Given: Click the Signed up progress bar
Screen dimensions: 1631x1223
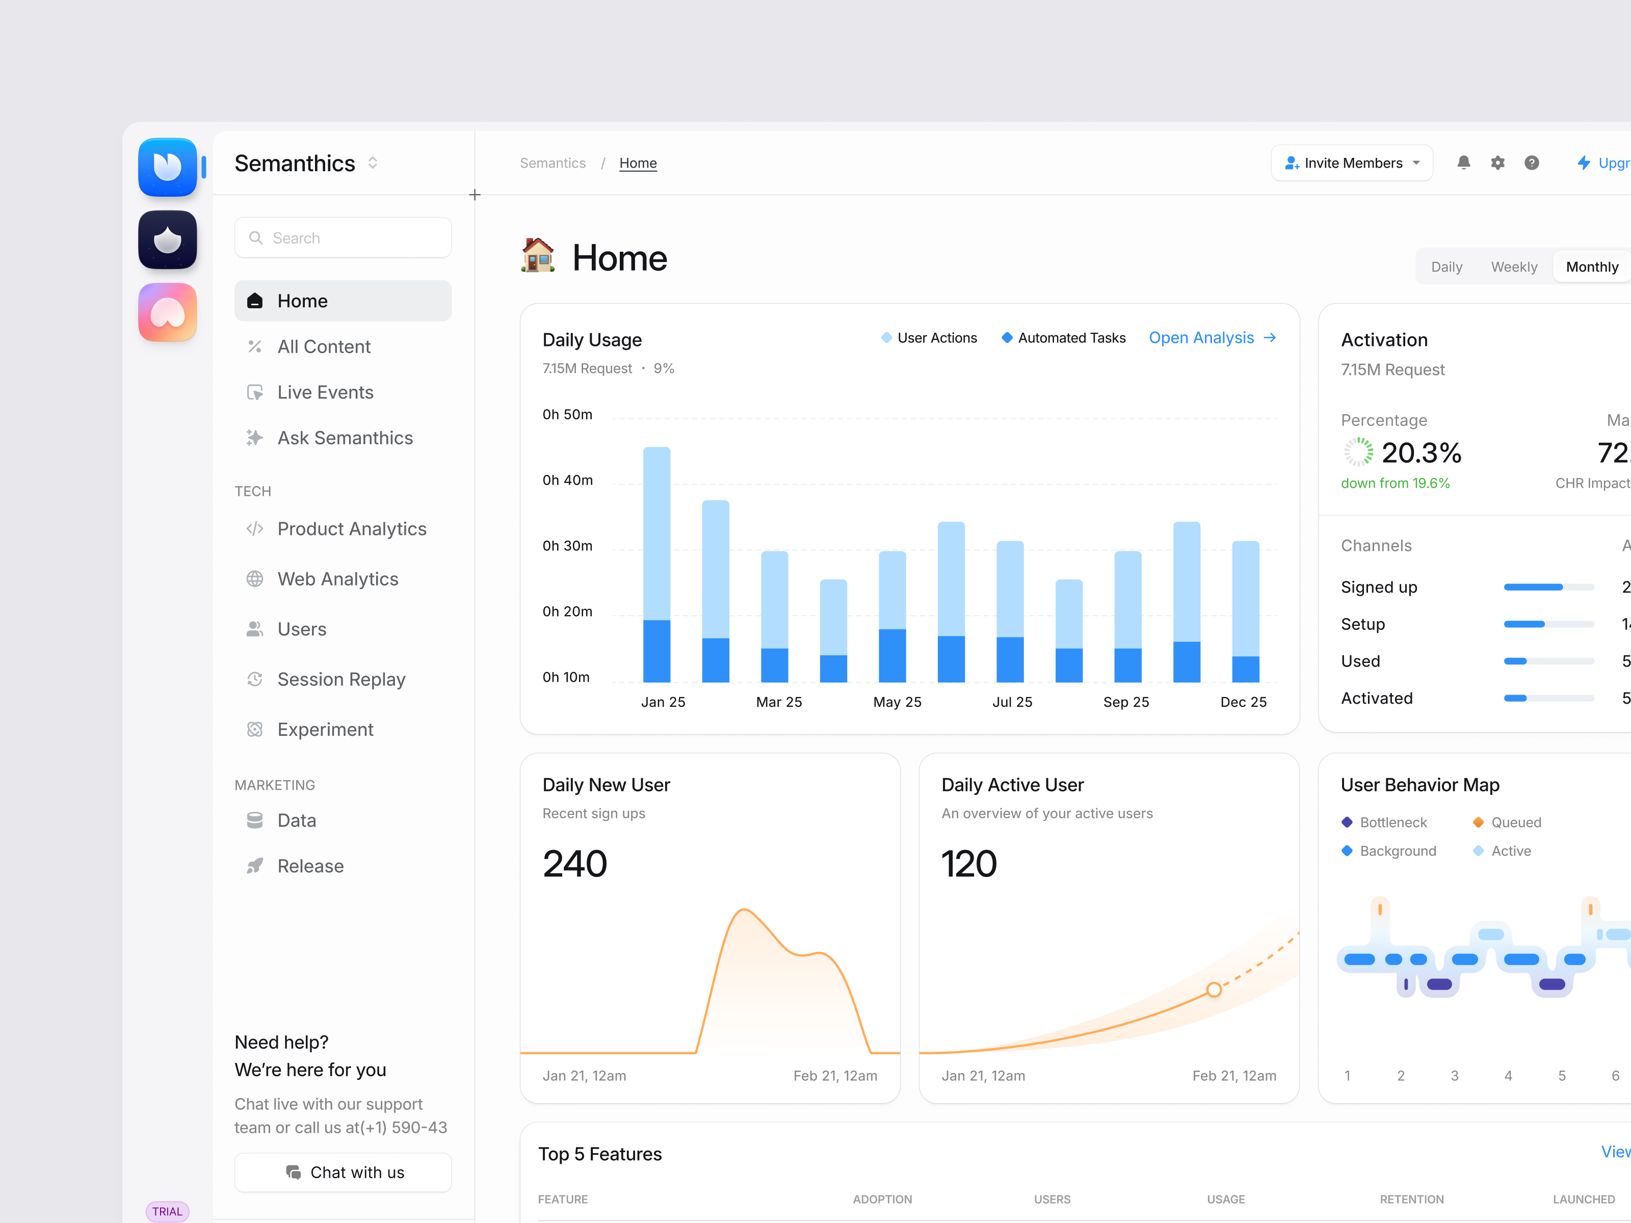Looking at the screenshot, I should click(x=1549, y=588).
